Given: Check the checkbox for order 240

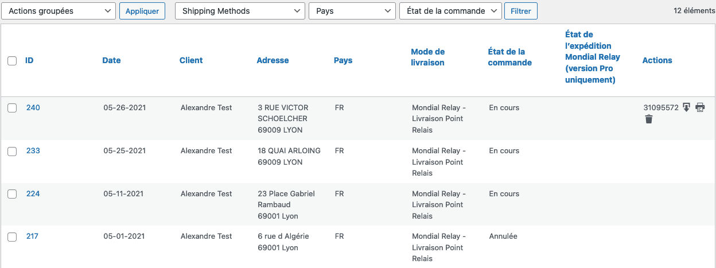Looking at the screenshot, I should [x=12, y=108].
